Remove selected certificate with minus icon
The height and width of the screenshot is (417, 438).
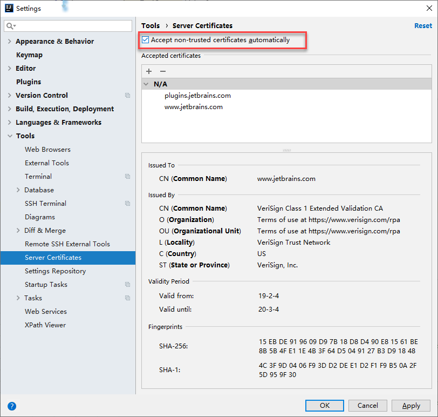coord(163,71)
